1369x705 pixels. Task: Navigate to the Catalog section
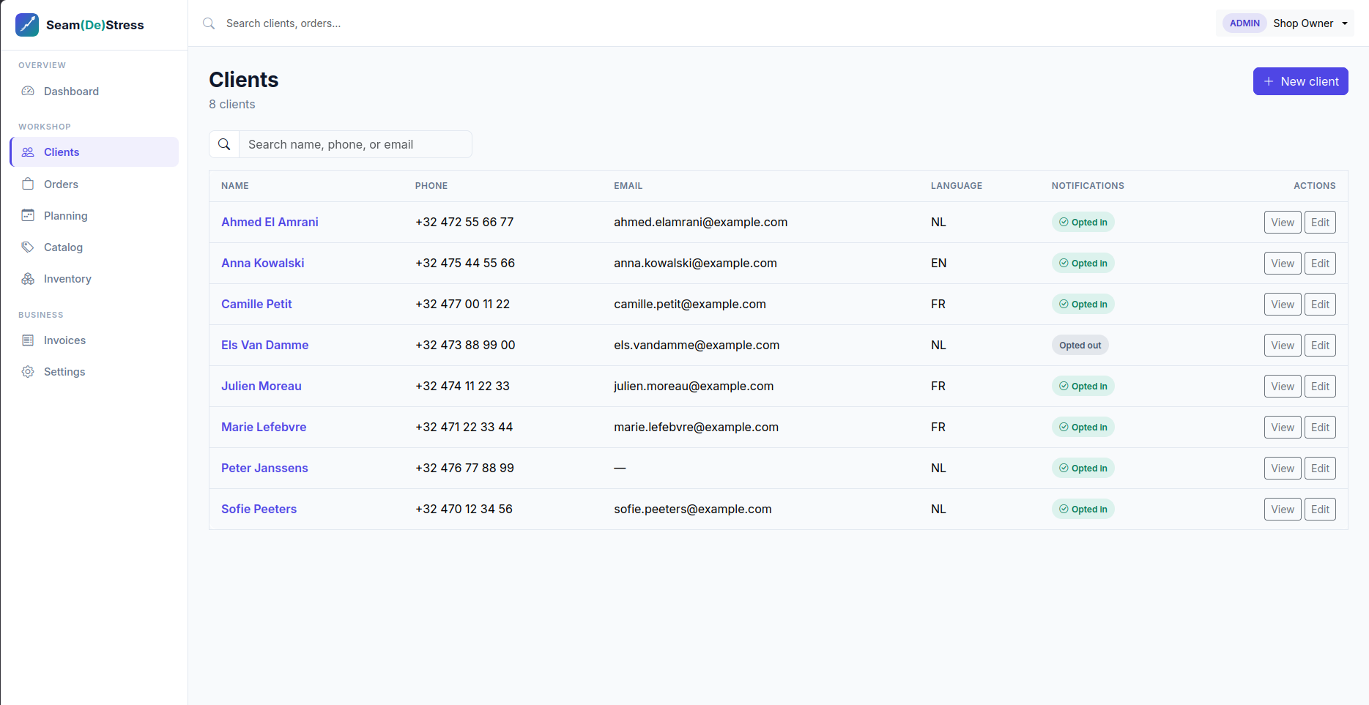point(94,247)
